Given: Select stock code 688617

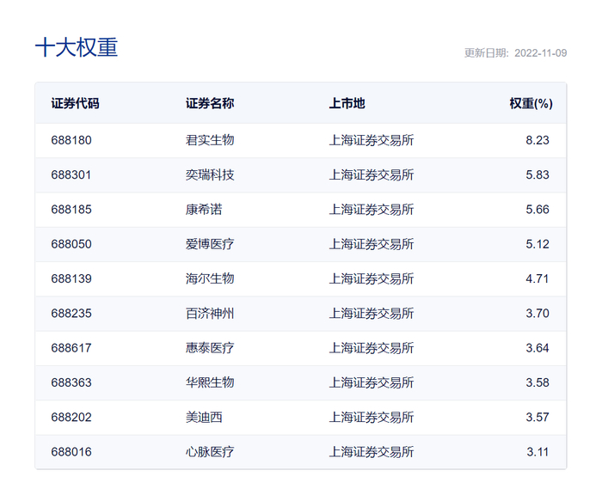Looking at the screenshot, I should point(71,348).
